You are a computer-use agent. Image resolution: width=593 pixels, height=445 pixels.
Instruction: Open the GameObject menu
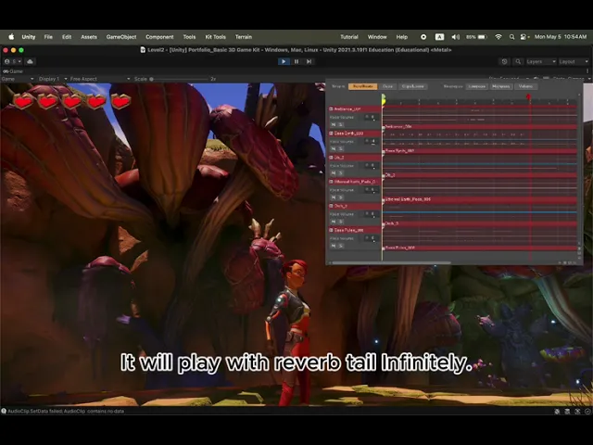pos(121,37)
